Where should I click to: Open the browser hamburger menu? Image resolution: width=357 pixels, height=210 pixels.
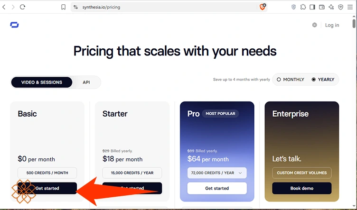[x=350, y=7]
